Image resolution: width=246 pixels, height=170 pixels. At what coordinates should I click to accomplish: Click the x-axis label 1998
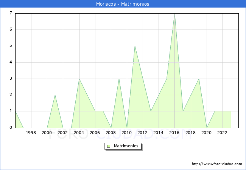(31, 133)
